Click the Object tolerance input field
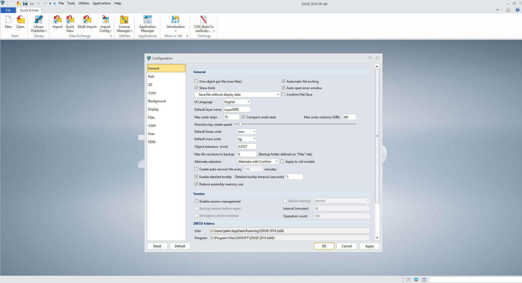Image resolution: width=522 pixels, height=283 pixels. [247, 146]
